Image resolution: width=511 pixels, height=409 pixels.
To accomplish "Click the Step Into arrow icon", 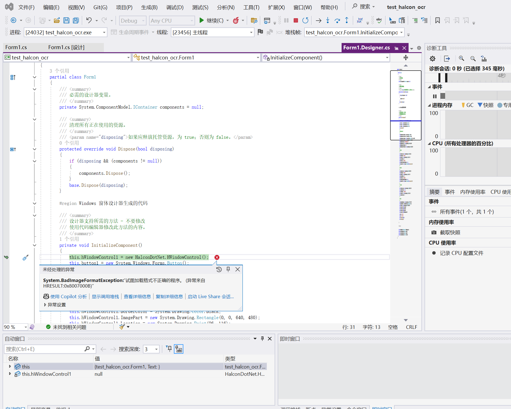I will (328, 20).
